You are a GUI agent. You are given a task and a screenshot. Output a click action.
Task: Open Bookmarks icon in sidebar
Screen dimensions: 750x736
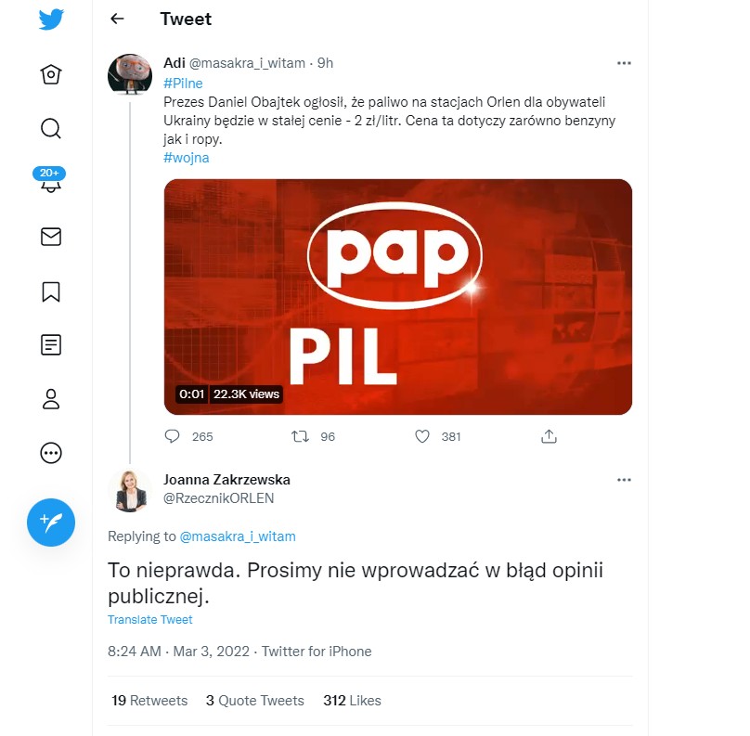(x=51, y=291)
